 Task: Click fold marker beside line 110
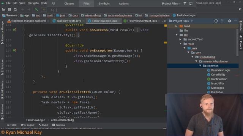tap(24, 66)
